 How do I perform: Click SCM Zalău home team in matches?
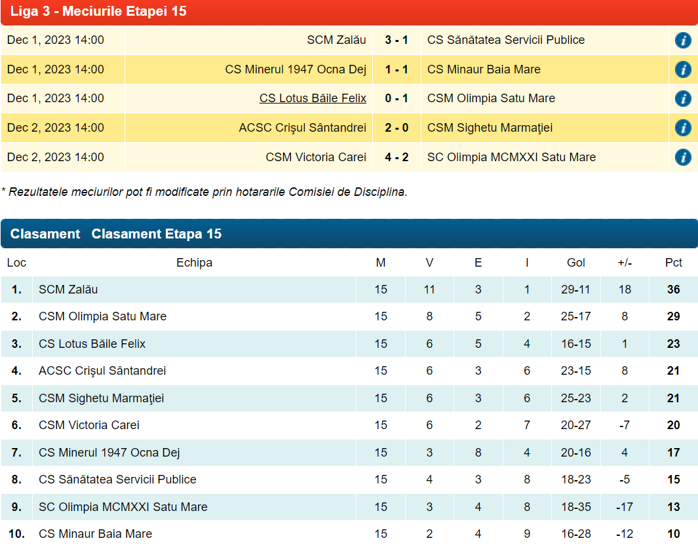click(336, 40)
